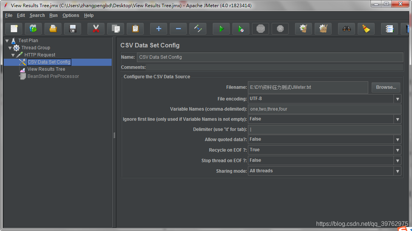
Task: Click the BeanShell PreProcessor icon in tree
Action: pos(23,76)
